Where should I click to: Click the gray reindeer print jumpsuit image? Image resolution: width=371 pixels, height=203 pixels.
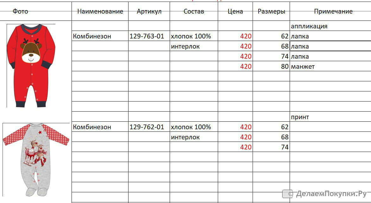pos(36,159)
